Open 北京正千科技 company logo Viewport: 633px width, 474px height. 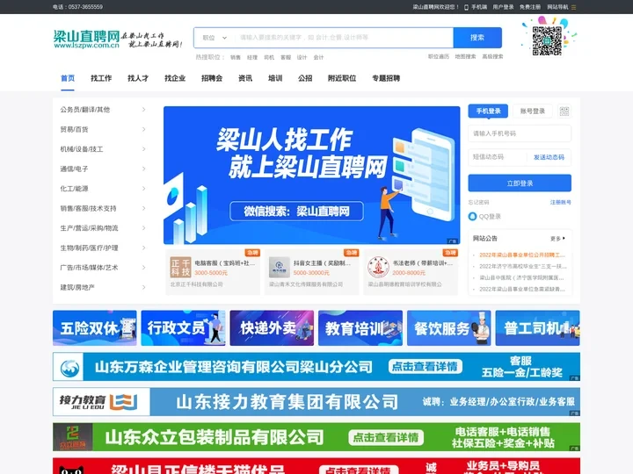[x=180, y=267]
